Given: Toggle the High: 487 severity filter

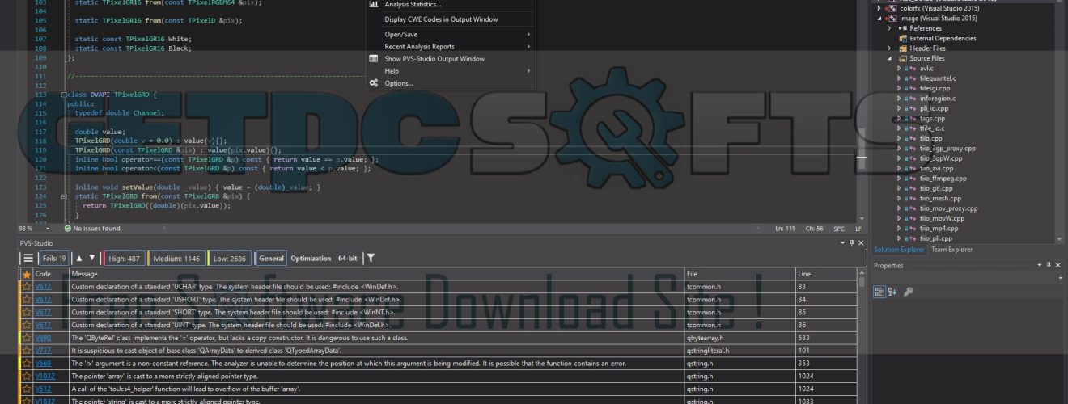Looking at the screenshot, I should click(x=124, y=259).
